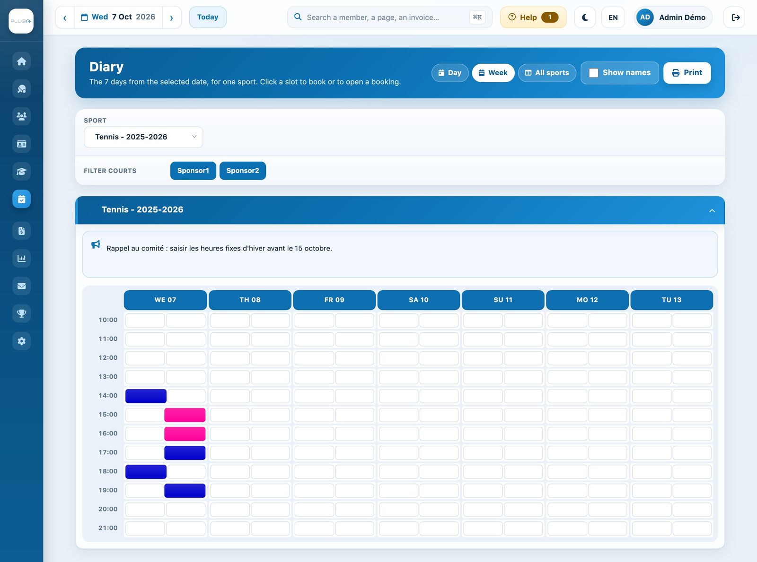Open the graduation cap courses icon
757x562 pixels.
tap(21, 172)
